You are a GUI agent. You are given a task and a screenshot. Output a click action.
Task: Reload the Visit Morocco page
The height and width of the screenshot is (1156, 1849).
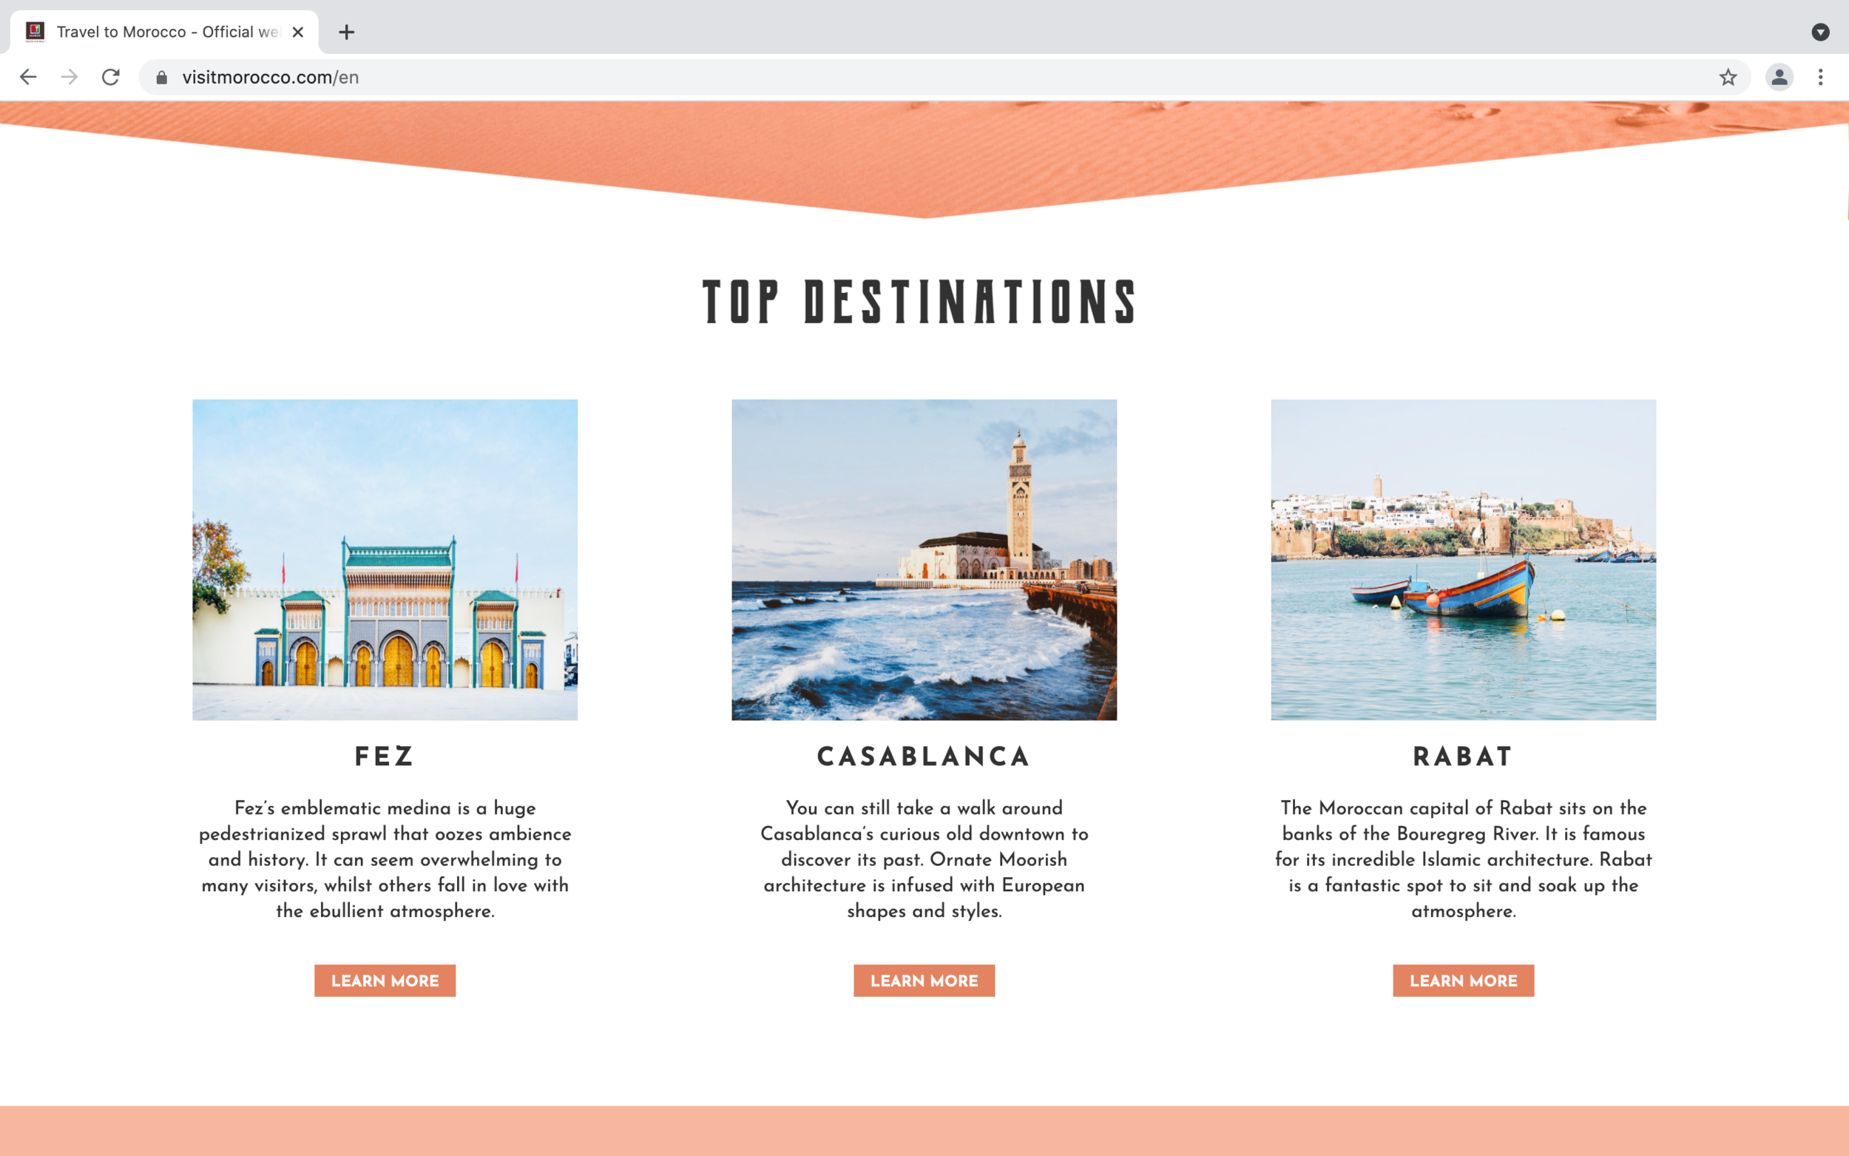point(111,77)
